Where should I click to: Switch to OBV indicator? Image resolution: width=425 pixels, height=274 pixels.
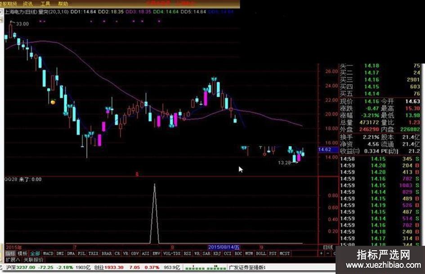click(135, 253)
